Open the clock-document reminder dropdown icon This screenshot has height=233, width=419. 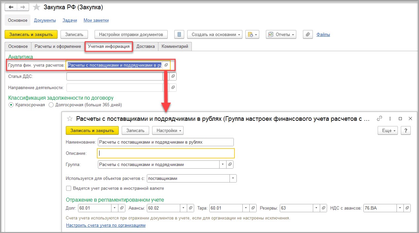point(252,34)
